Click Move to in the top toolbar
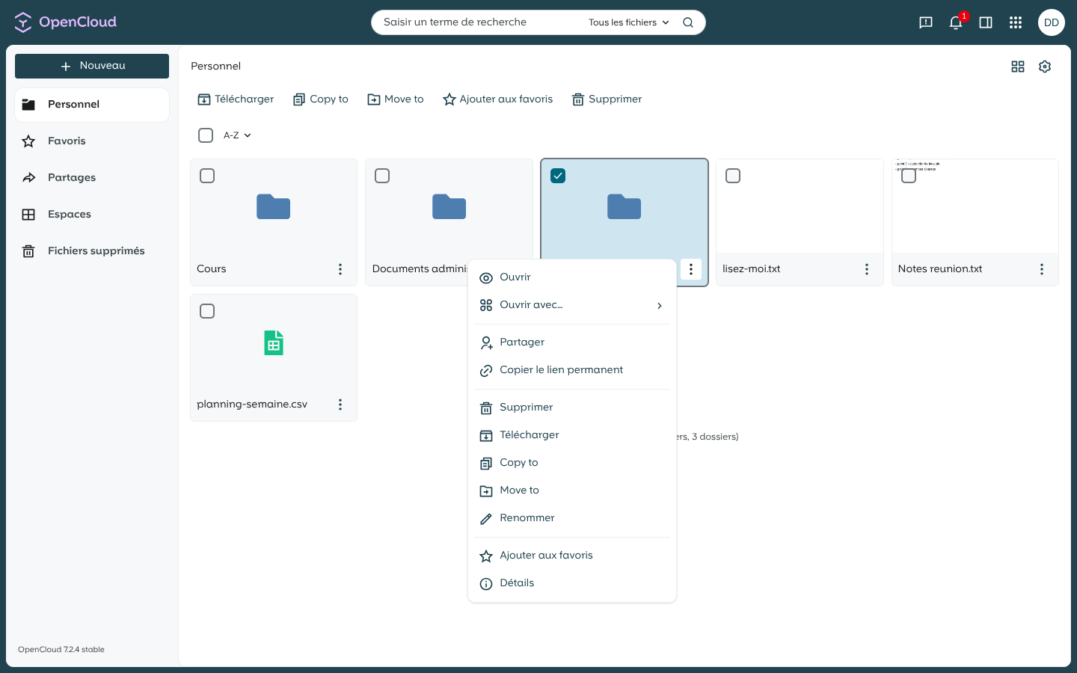 [396, 99]
